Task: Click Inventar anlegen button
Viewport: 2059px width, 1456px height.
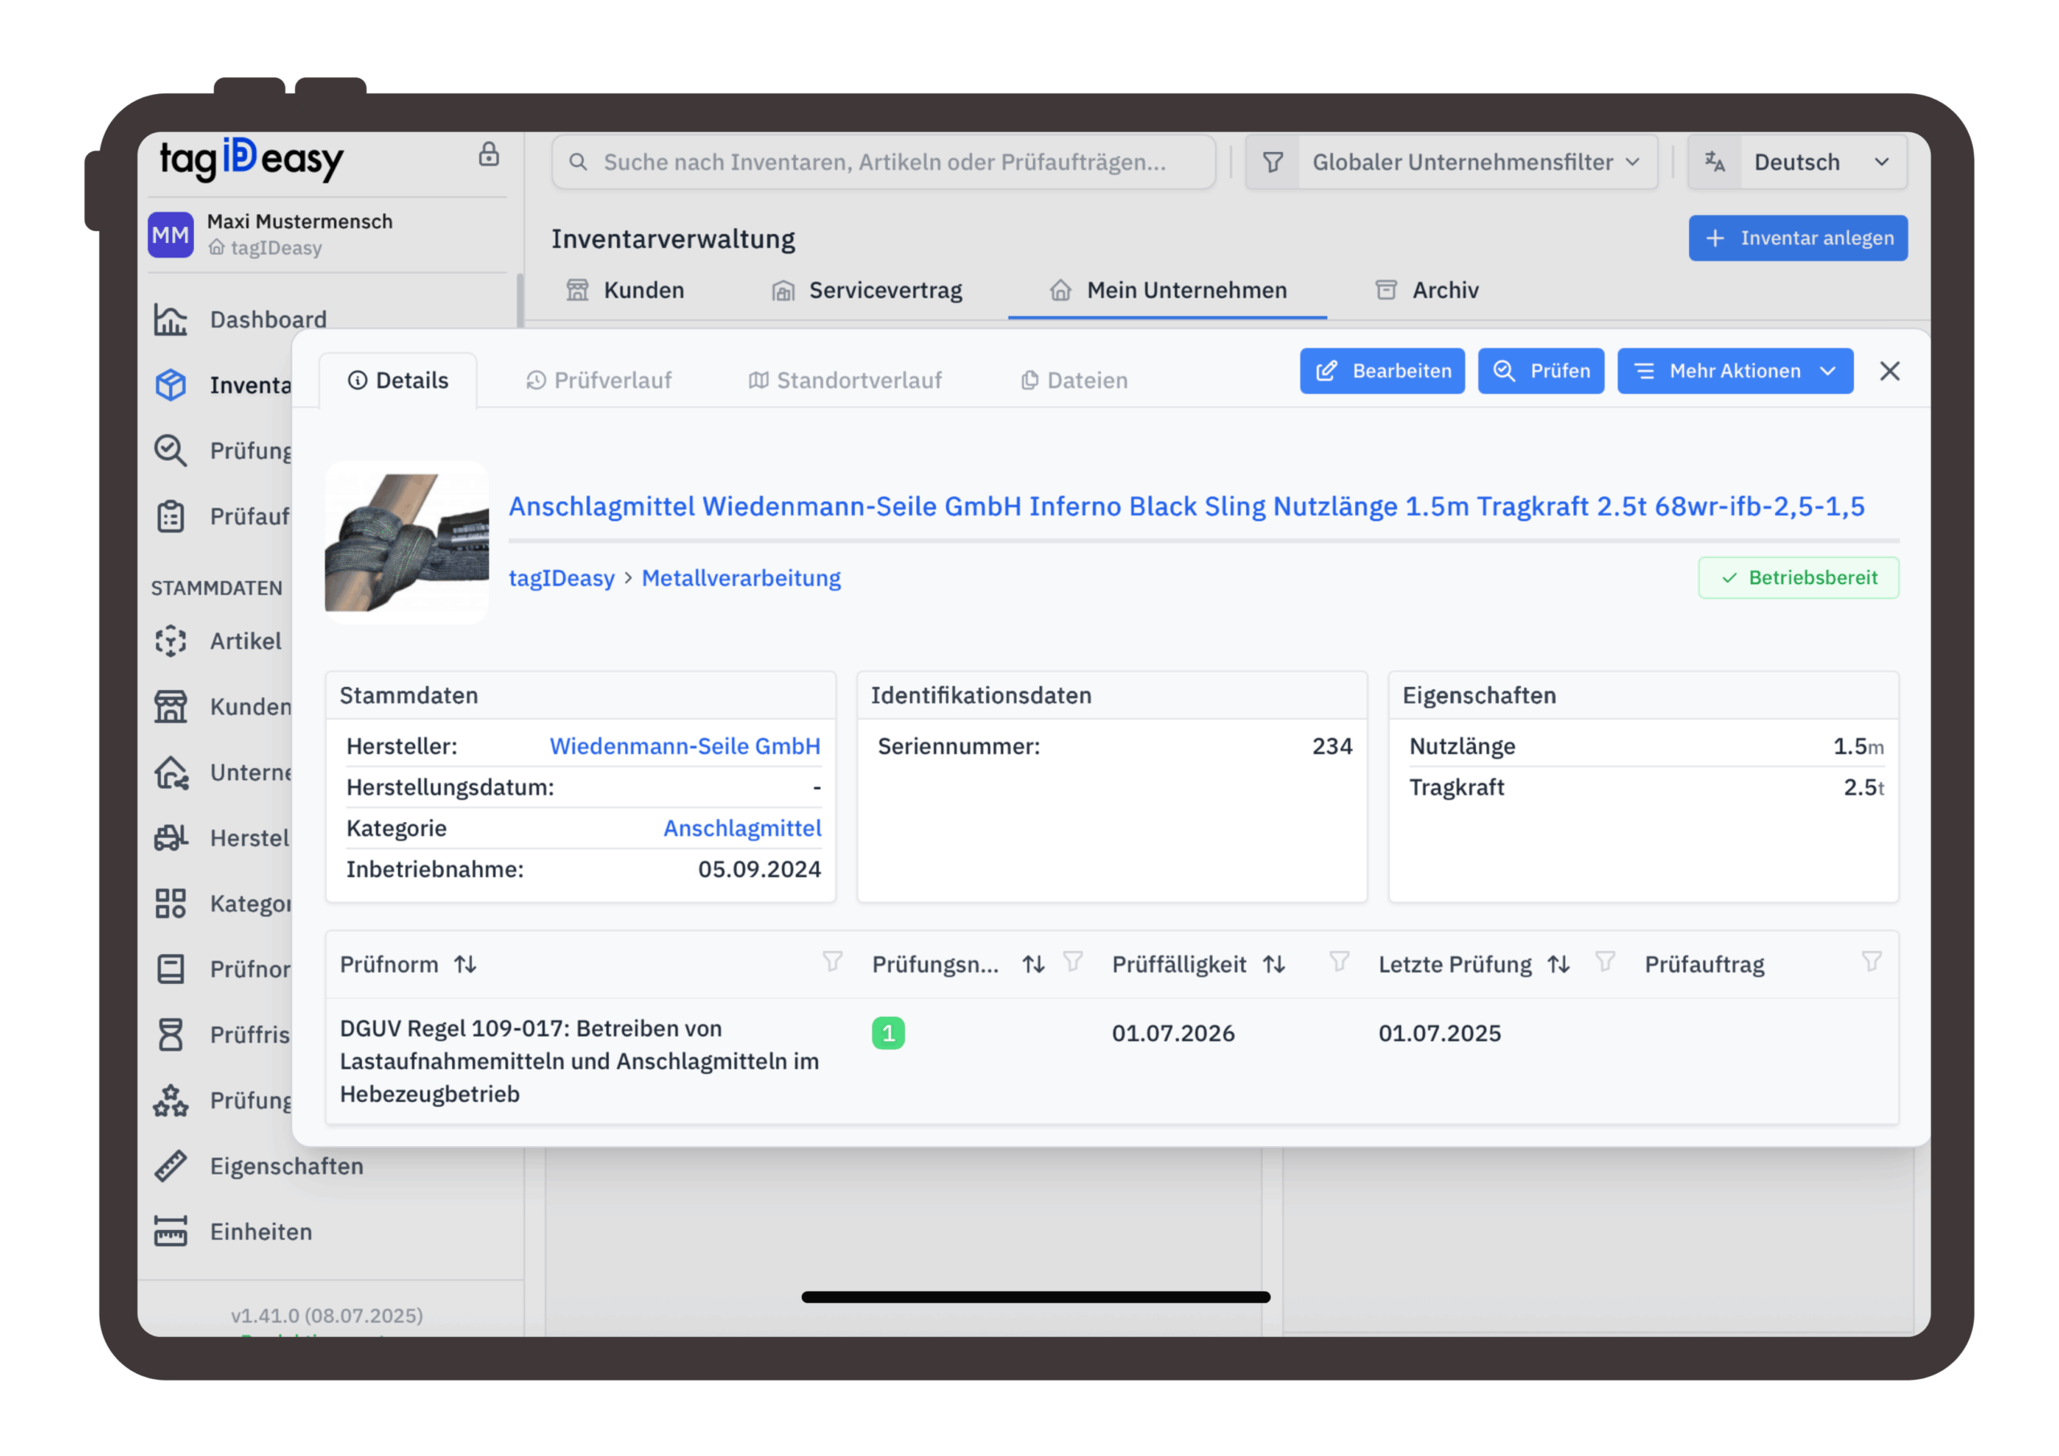Action: 1798,238
